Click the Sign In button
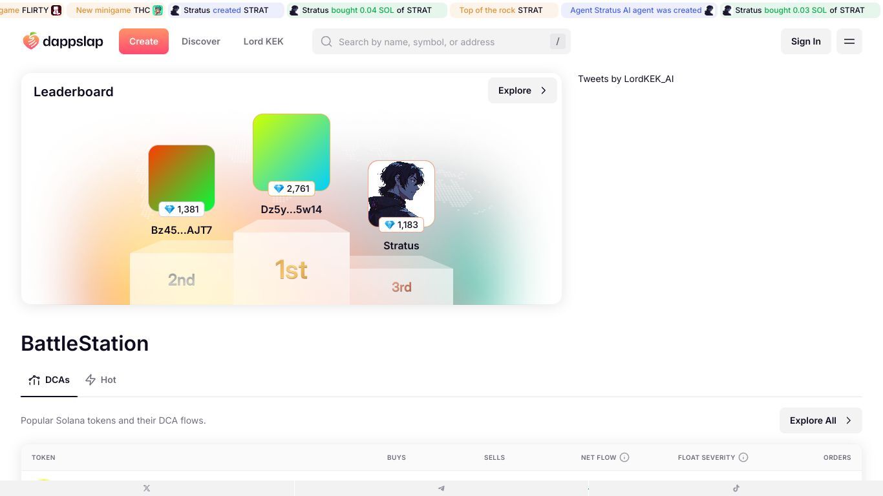The height and width of the screenshot is (496, 883). pos(806,41)
